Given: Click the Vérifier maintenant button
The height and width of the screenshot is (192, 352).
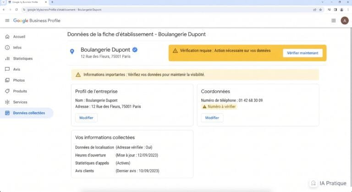Looking at the screenshot, I should point(302,53).
